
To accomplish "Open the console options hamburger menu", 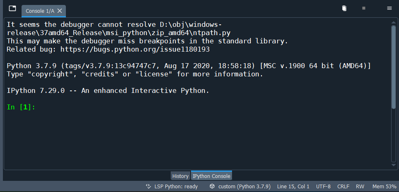I will [x=389, y=8].
